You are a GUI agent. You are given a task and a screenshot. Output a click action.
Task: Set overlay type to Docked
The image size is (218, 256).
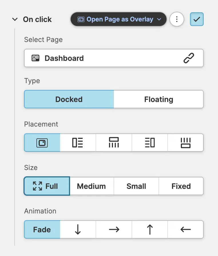69,99
